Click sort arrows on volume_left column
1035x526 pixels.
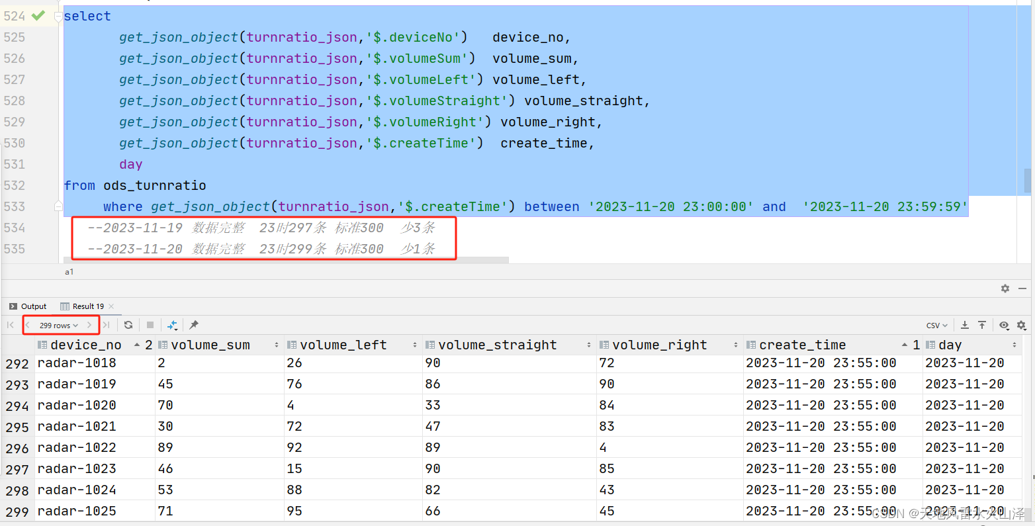415,345
